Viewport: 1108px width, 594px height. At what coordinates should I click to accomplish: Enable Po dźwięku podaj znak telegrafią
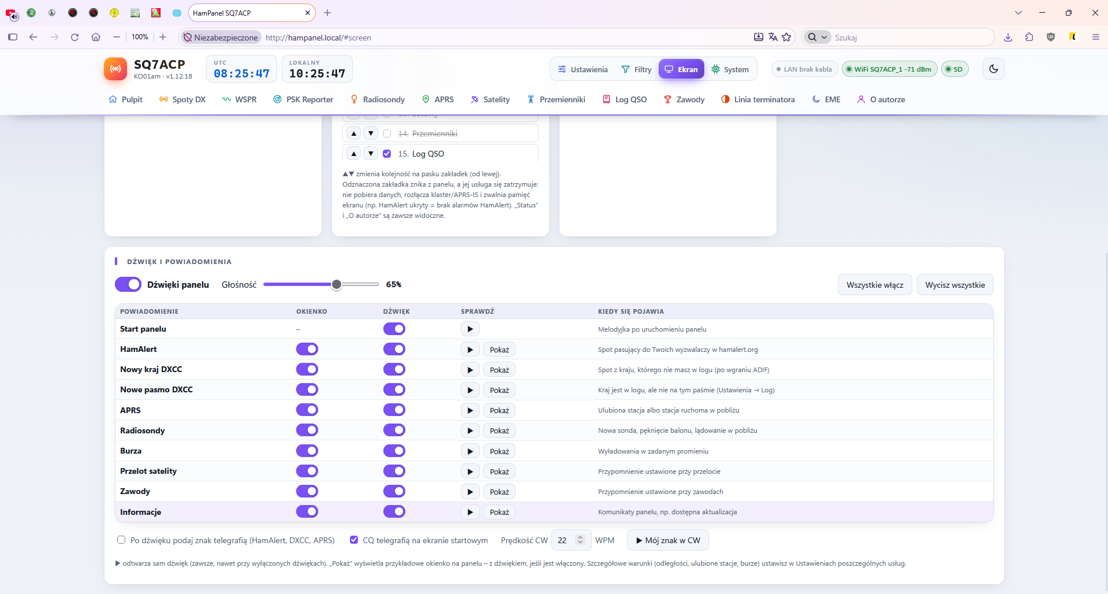coord(121,540)
